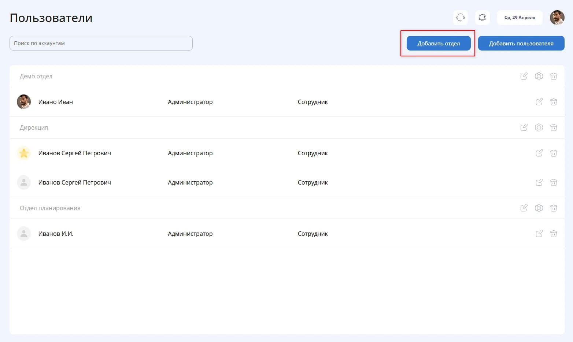Delete the Отдел планирования department
Screen dimensions: 573x342
pos(554,208)
